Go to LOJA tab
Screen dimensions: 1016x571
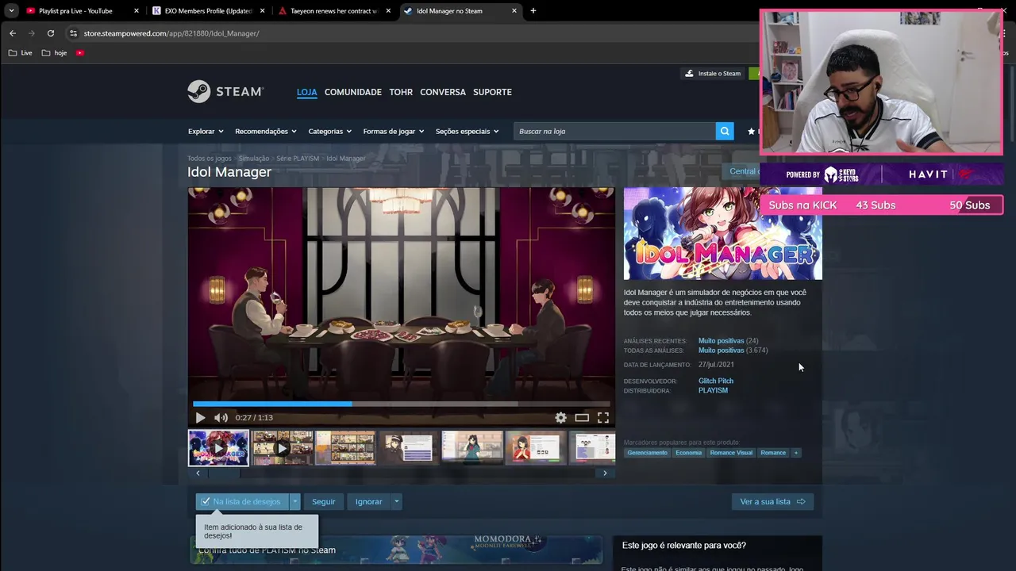(307, 92)
